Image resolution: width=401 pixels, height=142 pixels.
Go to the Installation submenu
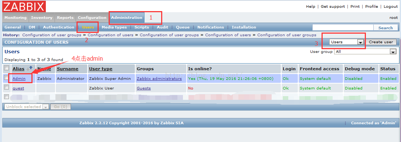tap(244, 27)
